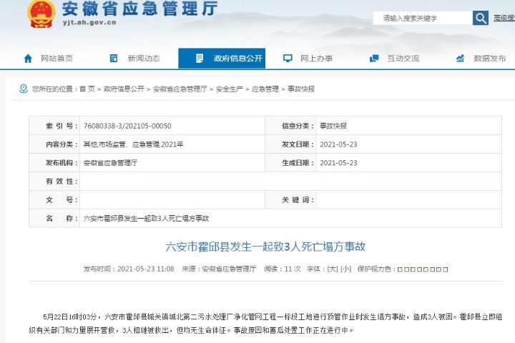Image resolution: width=515 pixels, height=343 pixels.
Task: Select the last eye-protection color box
Action: pos(445,269)
